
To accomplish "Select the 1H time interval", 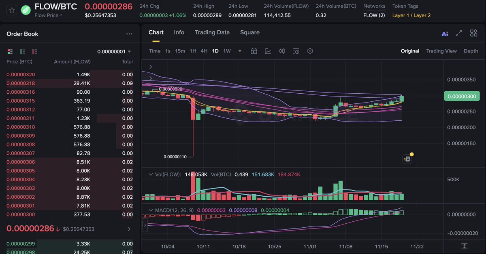I will click(193, 51).
